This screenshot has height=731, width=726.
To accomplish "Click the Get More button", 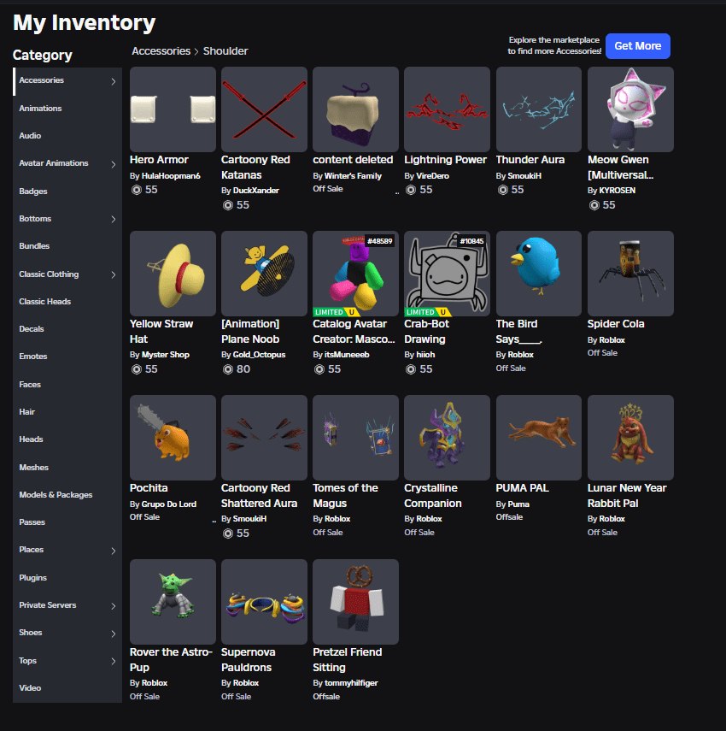I will (x=637, y=45).
